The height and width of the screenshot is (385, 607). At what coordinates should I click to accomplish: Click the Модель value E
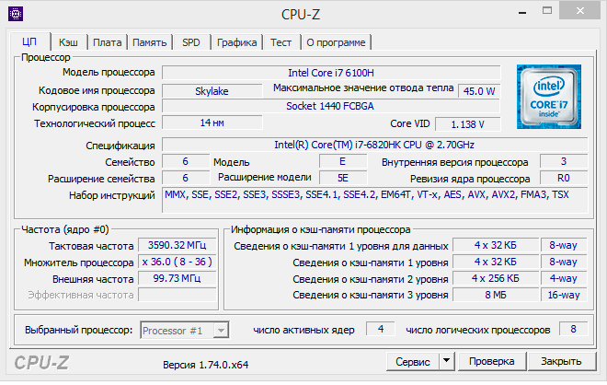tap(343, 161)
